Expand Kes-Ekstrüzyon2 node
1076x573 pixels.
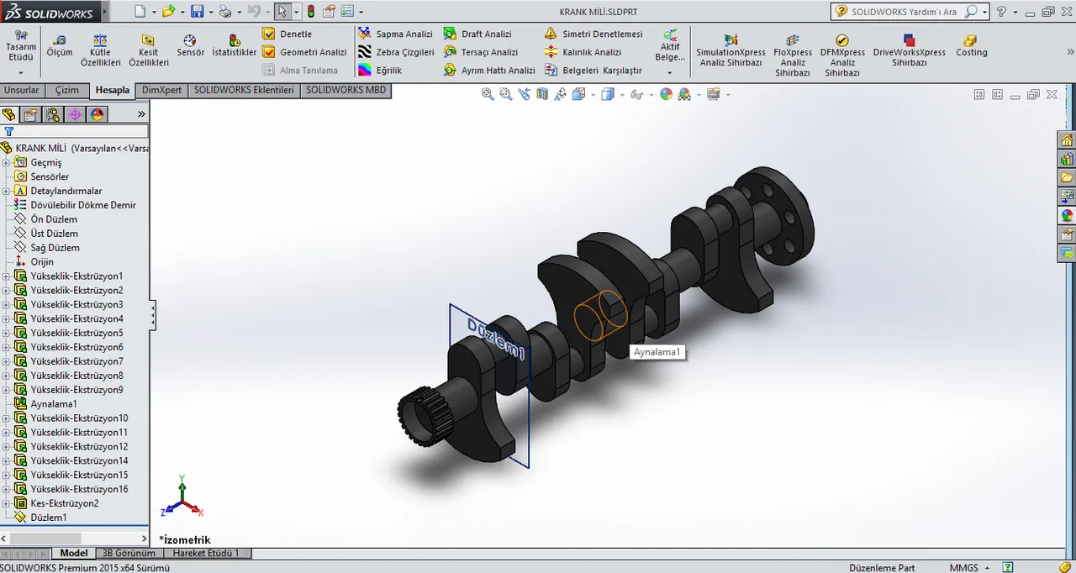6,503
